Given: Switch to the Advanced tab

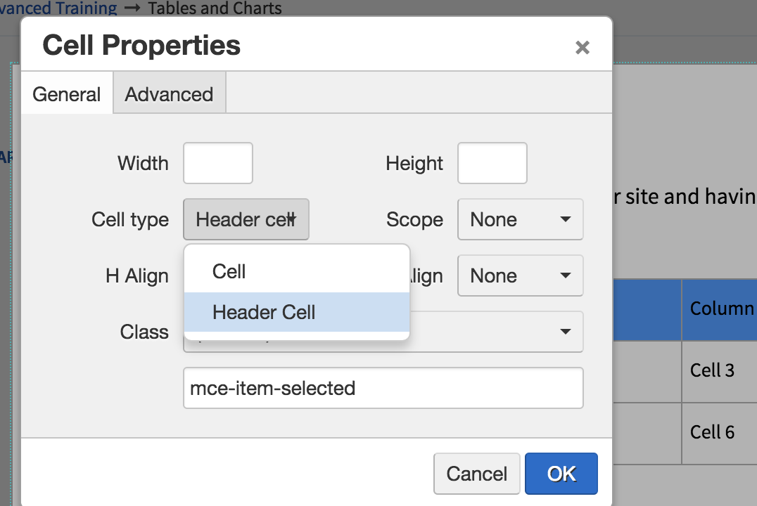Looking at the screenshot, I should (x=169, y=94).
